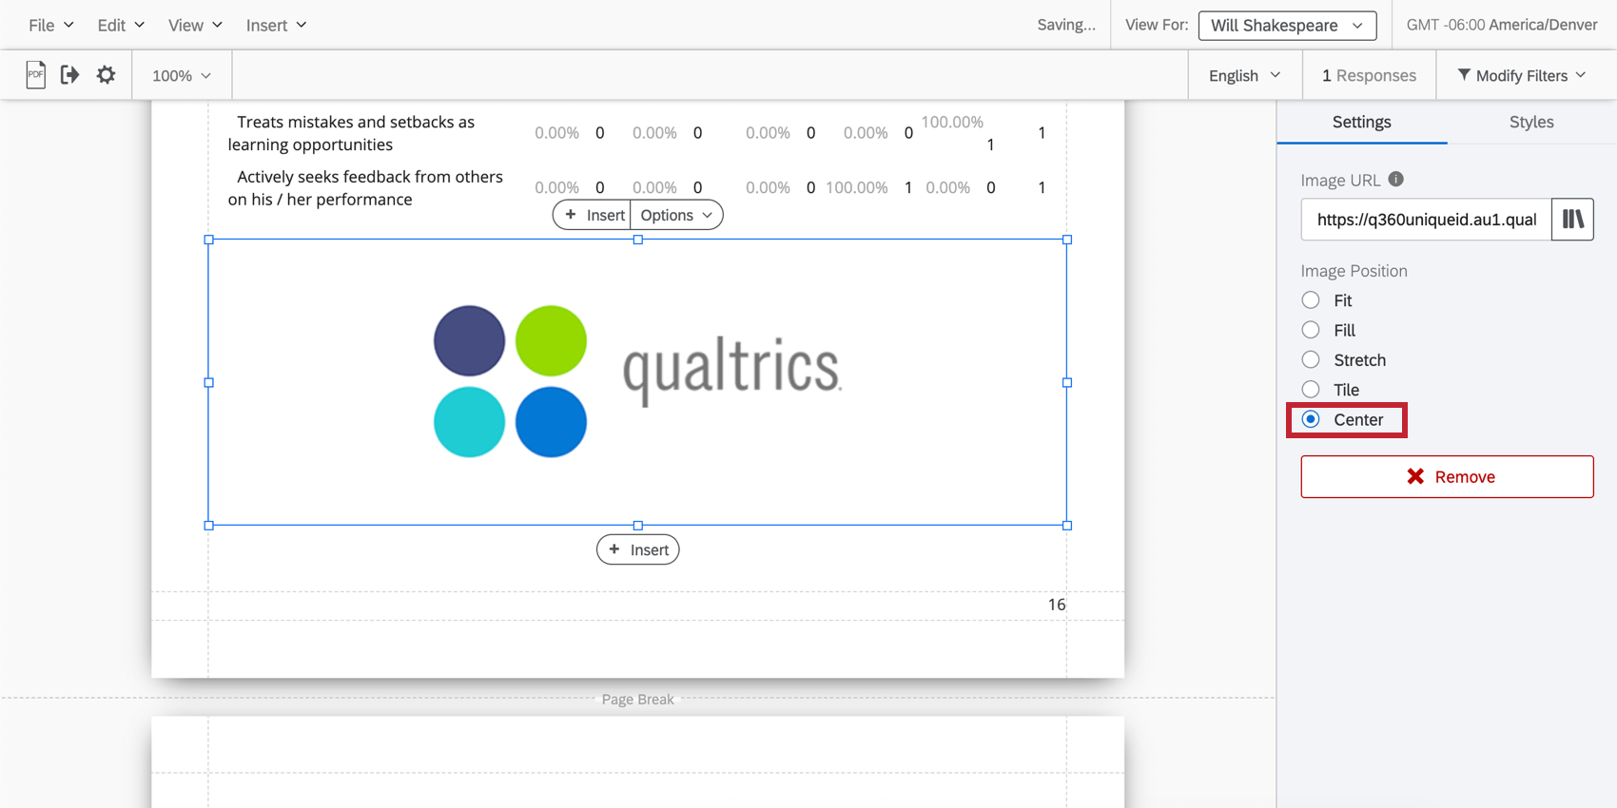Switch to the Styles tab
1617x808 pixels.
1531,122
